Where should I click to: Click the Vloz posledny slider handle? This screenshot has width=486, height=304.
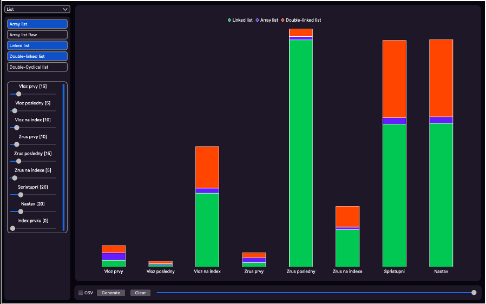pos(15,111)
